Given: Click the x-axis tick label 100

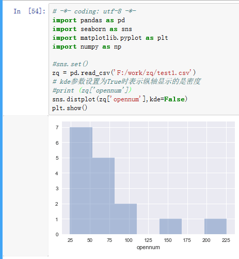Looking at the screenshot, I should pyautogui.click(x=129, y=240).
